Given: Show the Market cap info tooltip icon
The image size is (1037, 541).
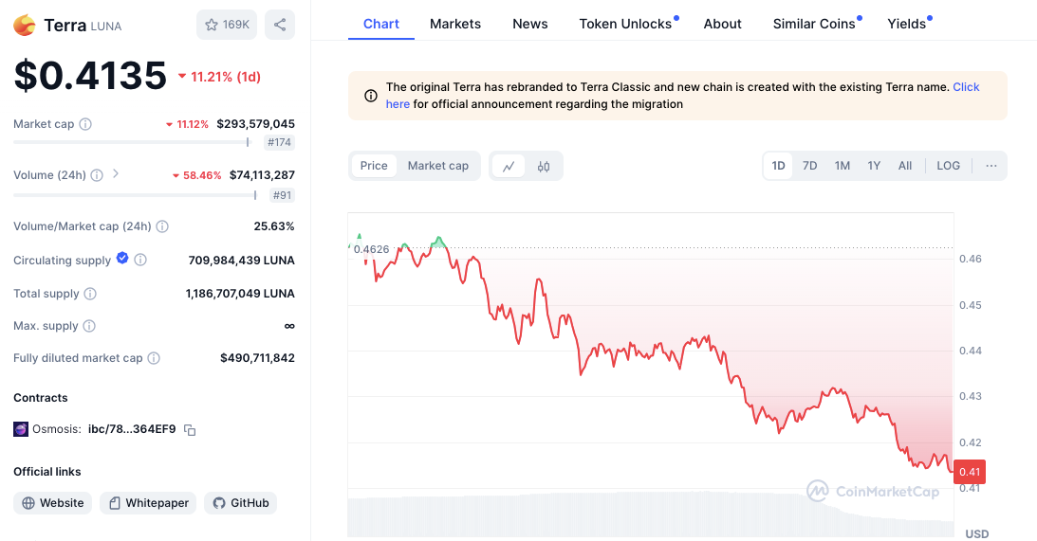Looking at the screenshot, I should click(85, 124).
